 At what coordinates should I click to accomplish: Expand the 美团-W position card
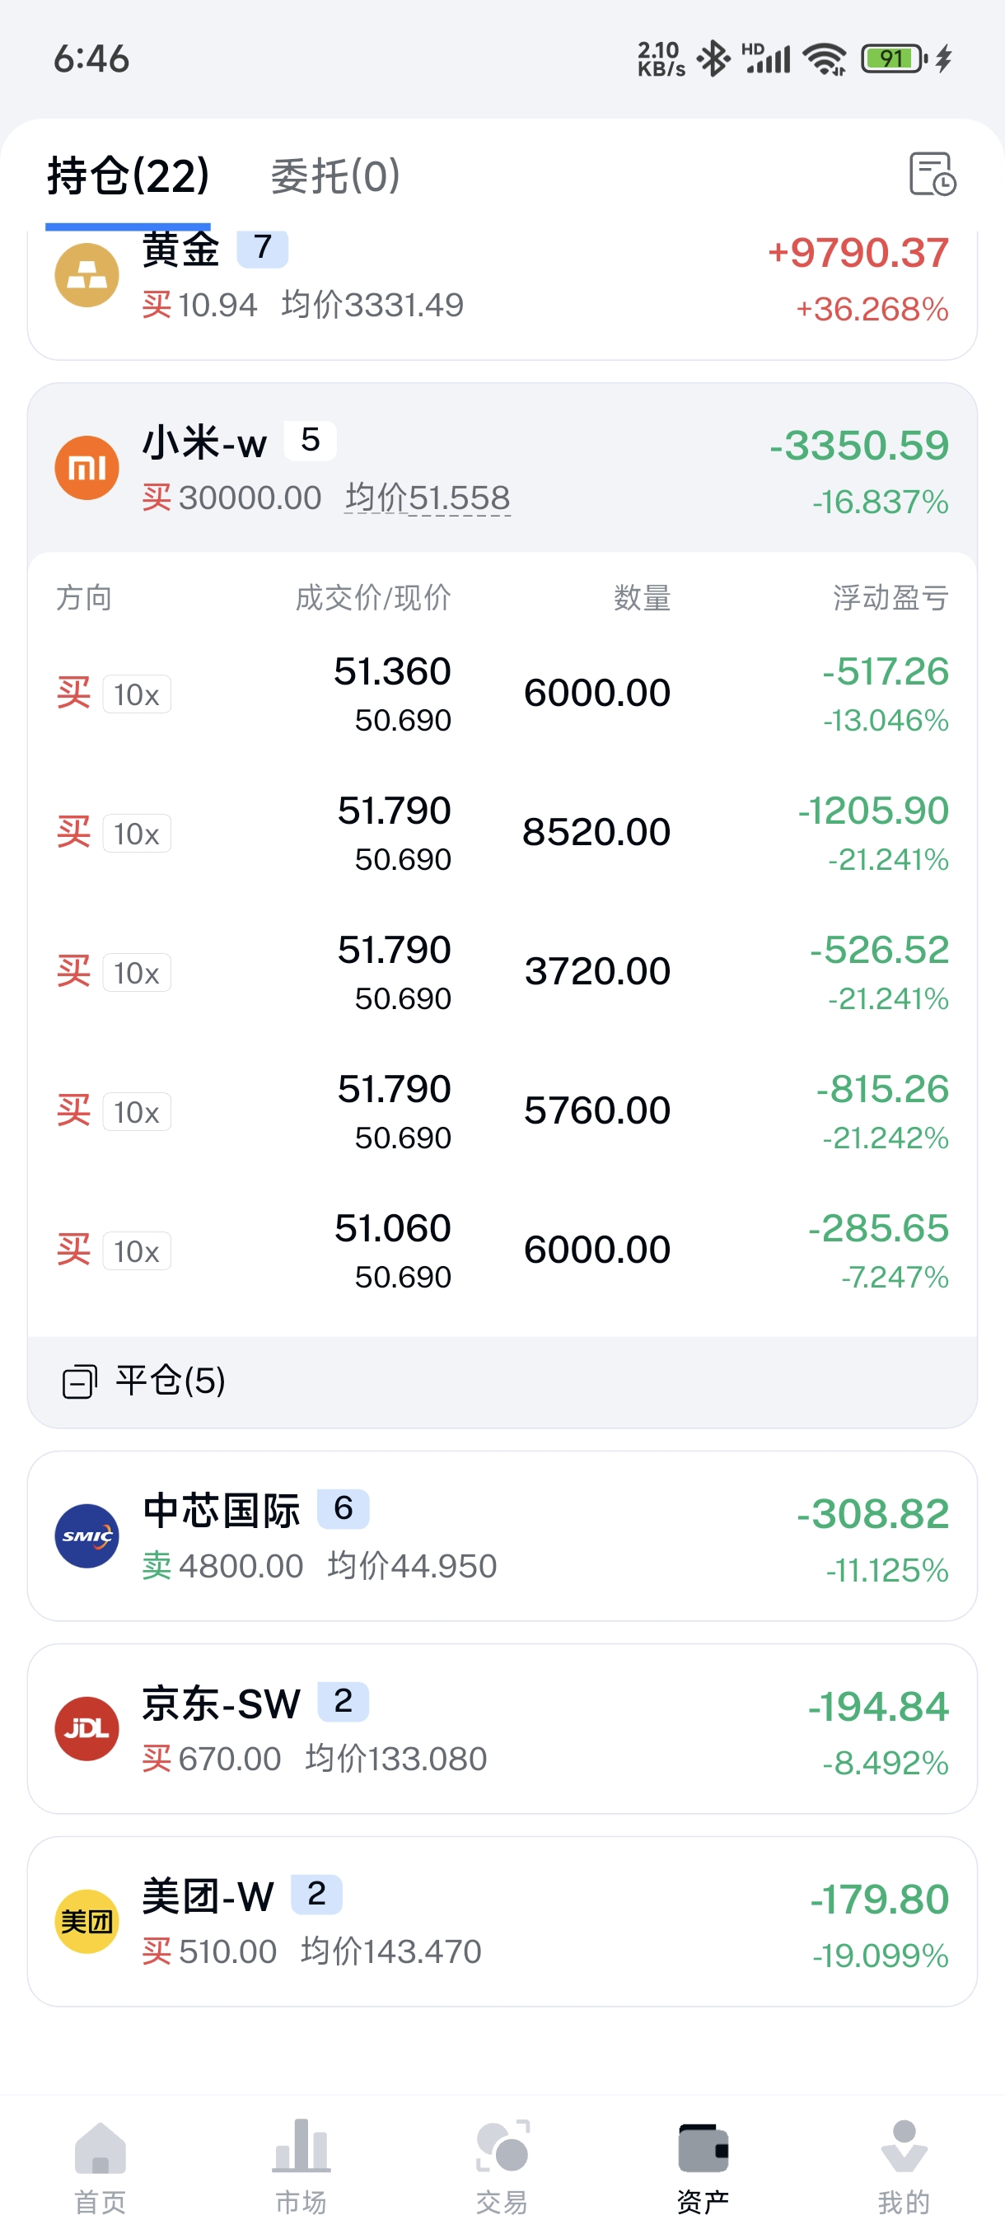(502, 1921)
